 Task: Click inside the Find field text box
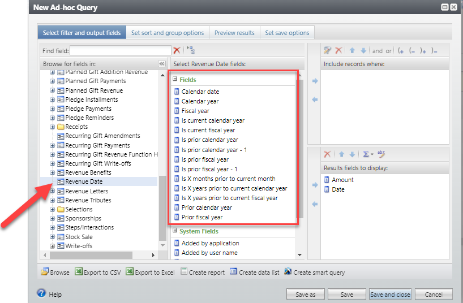point(120,51)
